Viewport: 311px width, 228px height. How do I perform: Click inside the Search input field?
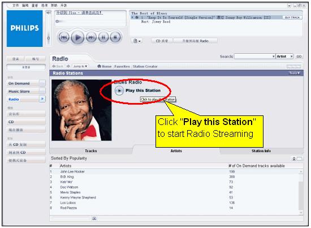pyautogui.click(x=253, y=57)
